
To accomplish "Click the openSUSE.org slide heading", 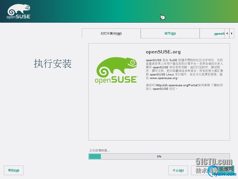I will pyautogui.click(x=163, y=52).
